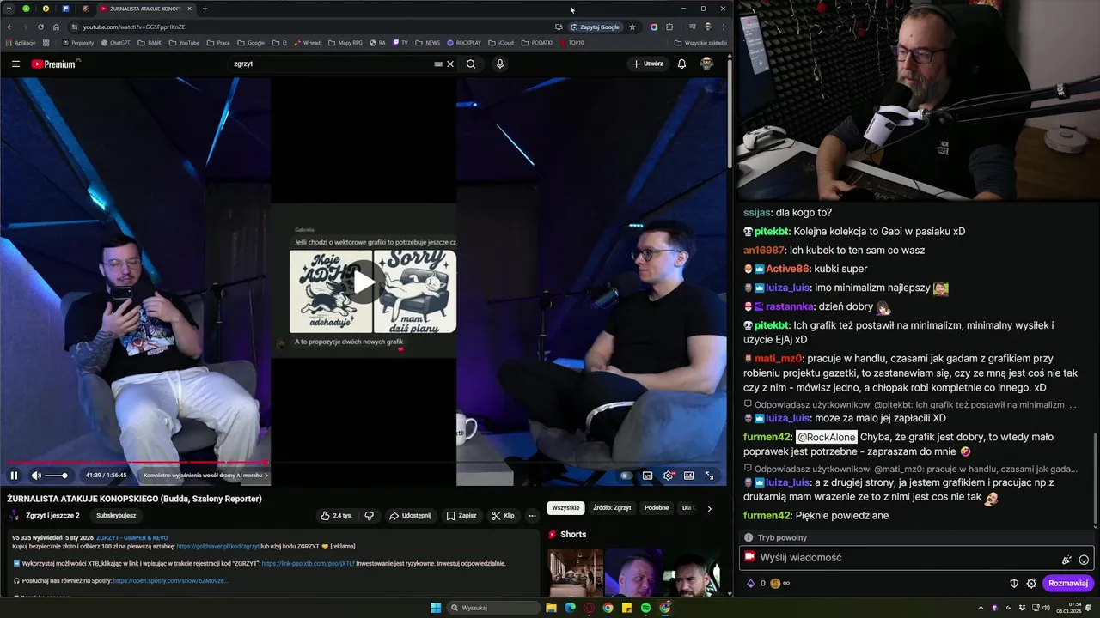Open first Shorts thumbnail
The height and width of the screenshot is (618, 1100).
[576, 572]
